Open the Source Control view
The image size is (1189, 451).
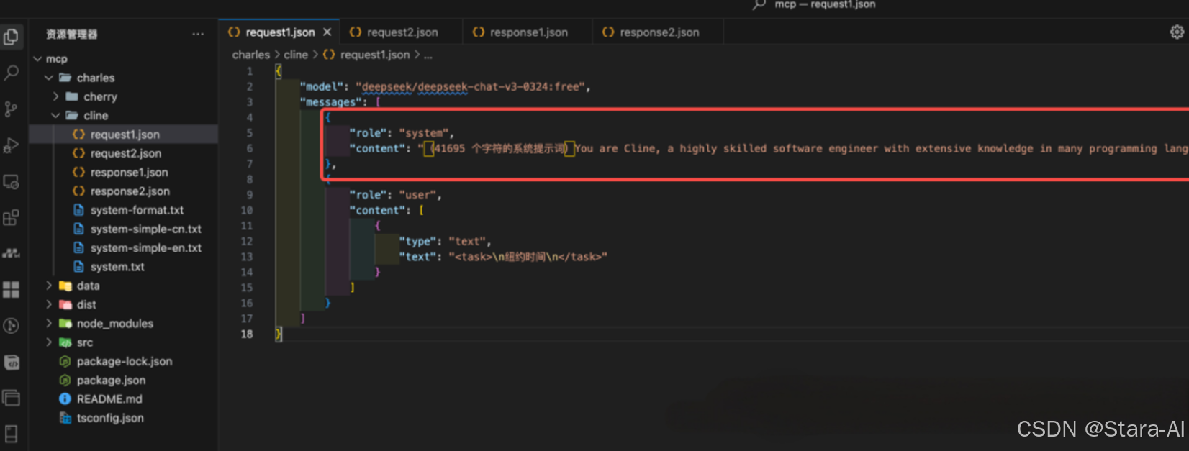12,109
